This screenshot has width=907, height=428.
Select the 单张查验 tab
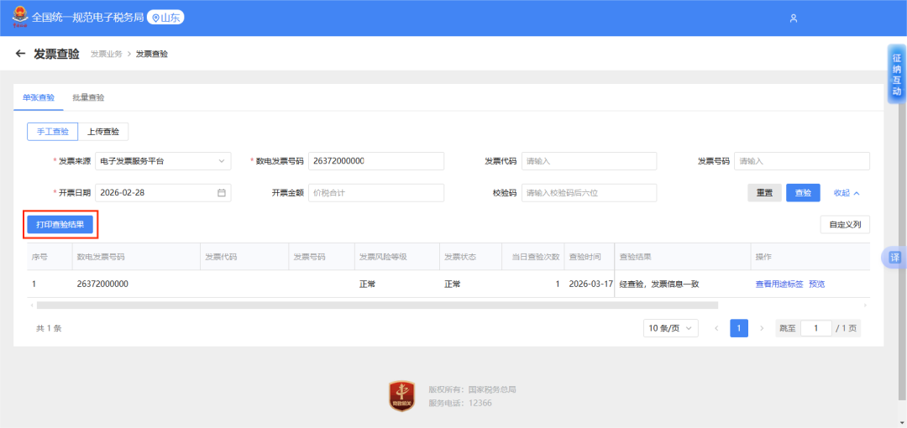click(x=39, y=97)
